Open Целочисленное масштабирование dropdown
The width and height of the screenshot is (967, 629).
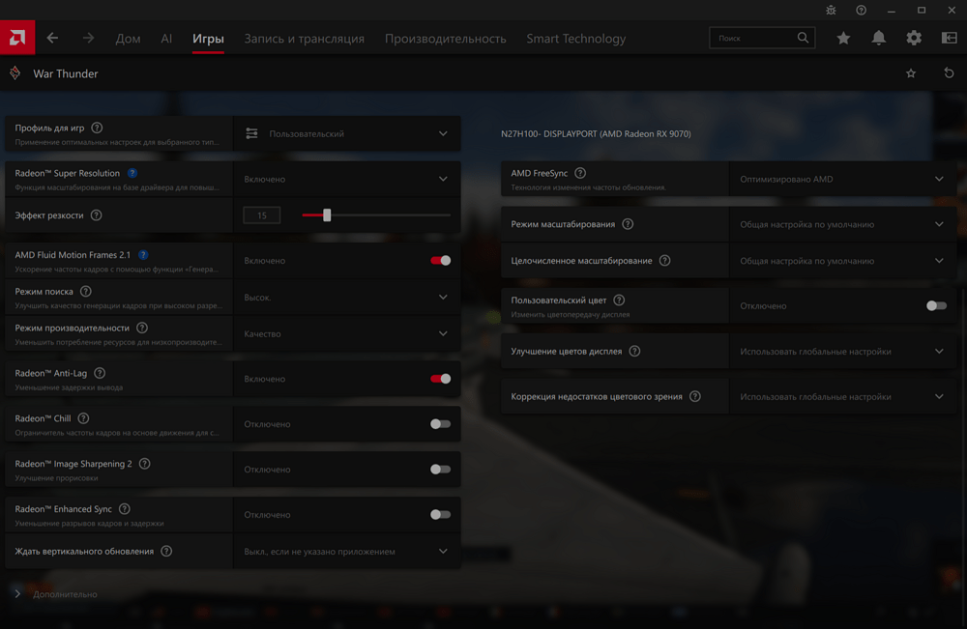tap(842, 261)
